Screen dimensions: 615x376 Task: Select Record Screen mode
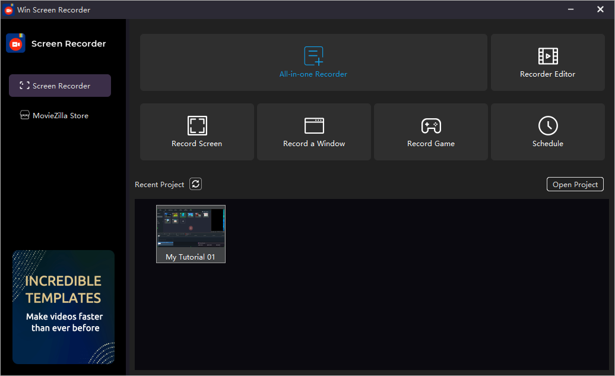pos(196,132)
